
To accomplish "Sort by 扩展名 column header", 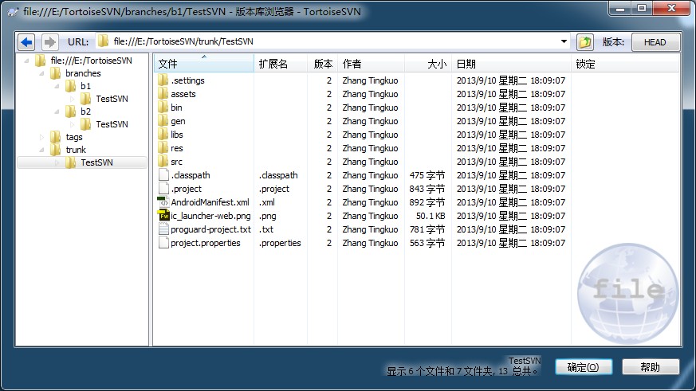I will [x=281, y=64].
